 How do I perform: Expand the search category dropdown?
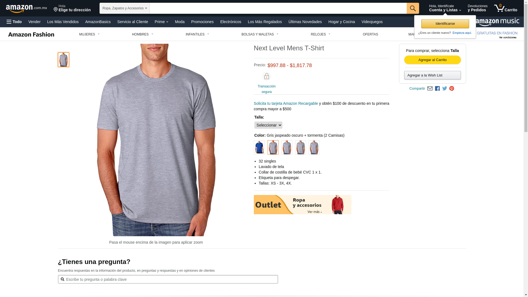click(x=125, y=8)
